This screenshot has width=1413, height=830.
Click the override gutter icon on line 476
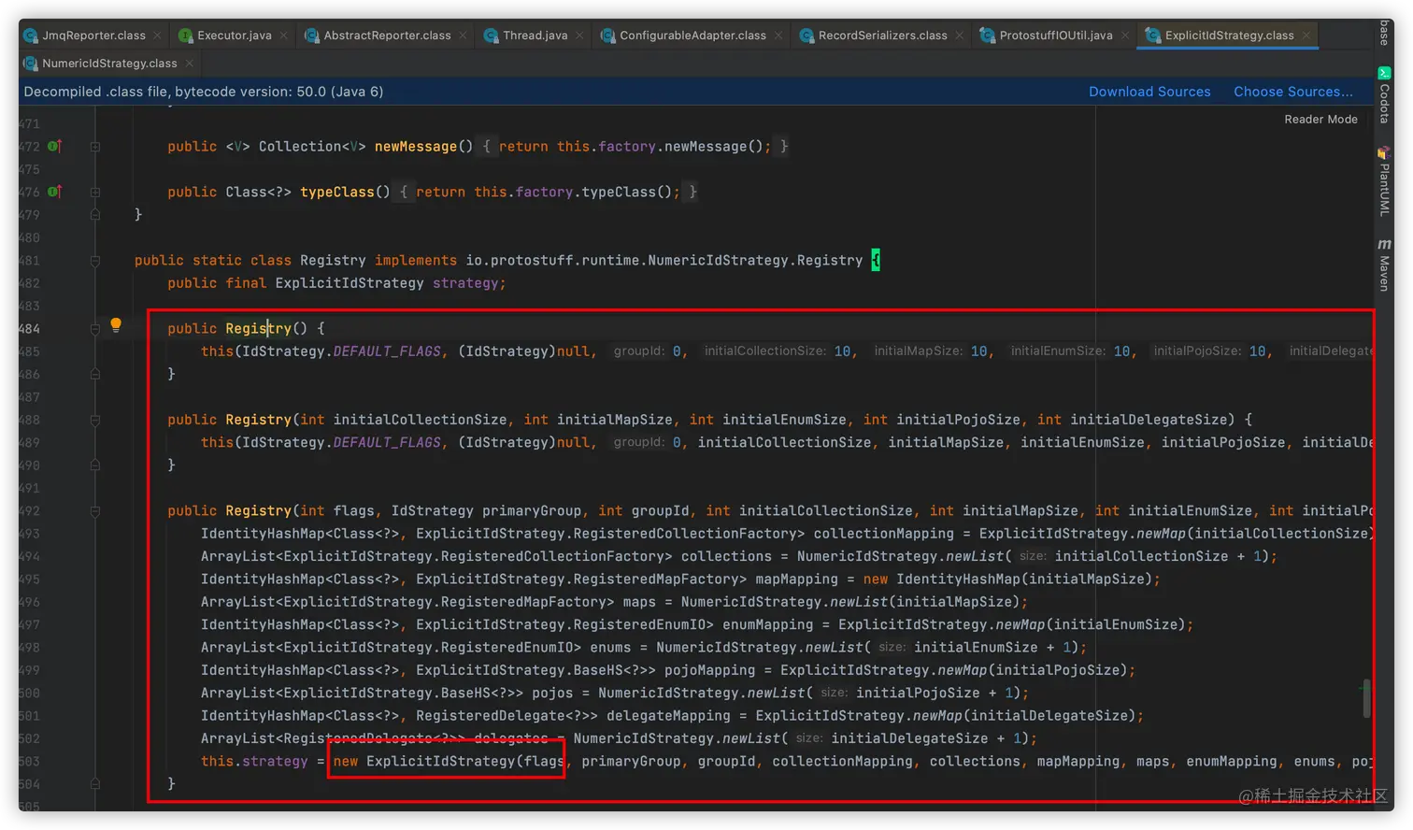click(54, 192)
